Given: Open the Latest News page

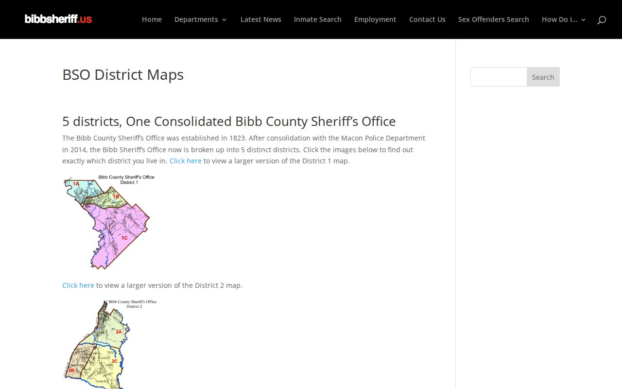Looking at the screenshot, I should pyautogui.click(x=261, y=19).
